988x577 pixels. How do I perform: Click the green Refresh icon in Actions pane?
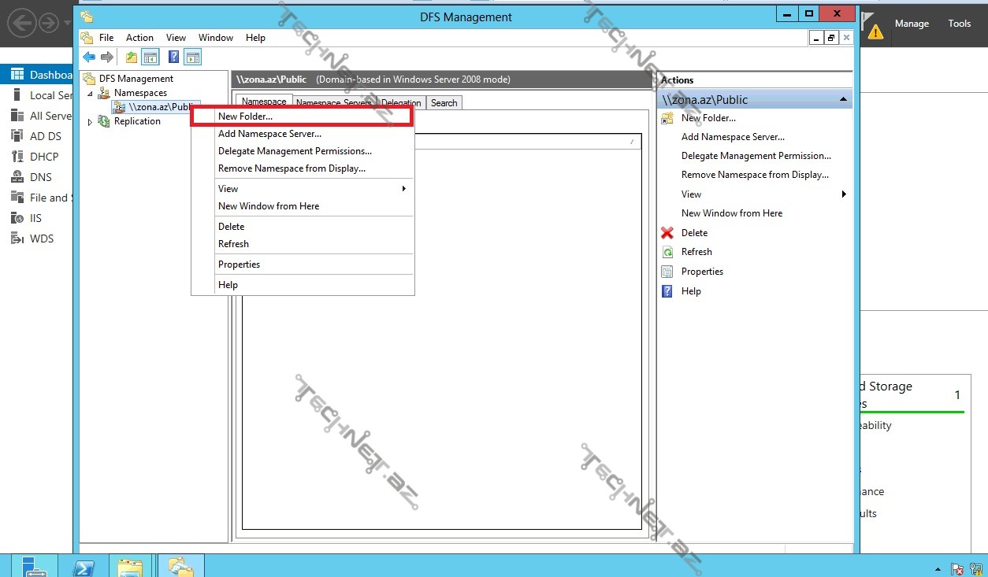(667, 252)
